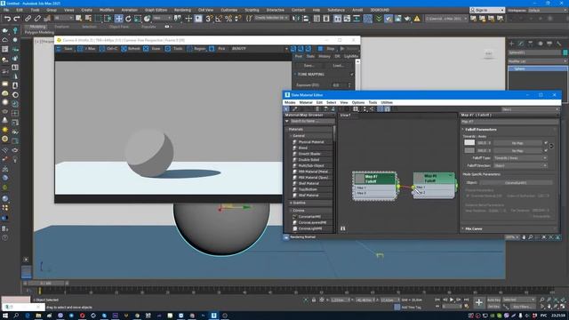Open the Falloff Type dropdown
The height and width of the screenshot is (320, 569).
520,158
